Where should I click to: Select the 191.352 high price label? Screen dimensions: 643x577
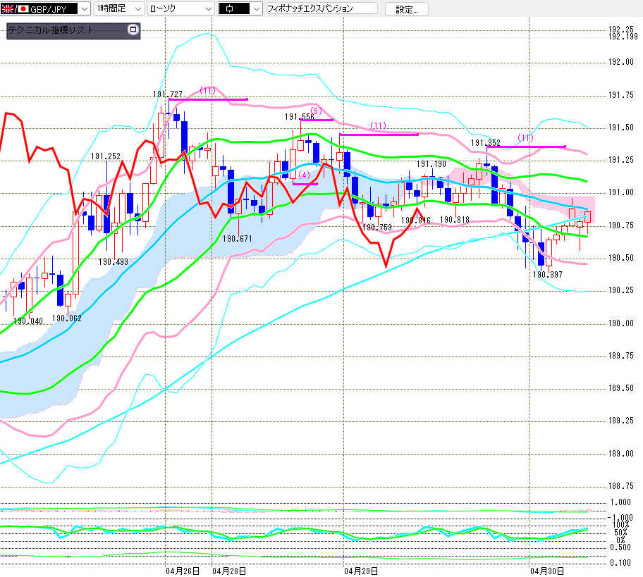[x=486, y=142]
